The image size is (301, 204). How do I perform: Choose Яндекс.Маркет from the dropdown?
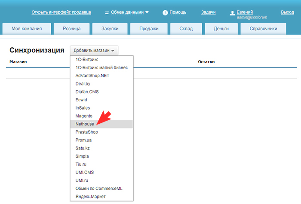point(101,197)
